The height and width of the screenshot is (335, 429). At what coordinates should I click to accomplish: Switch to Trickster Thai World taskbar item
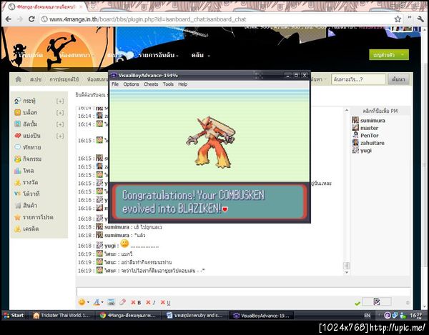61,315
